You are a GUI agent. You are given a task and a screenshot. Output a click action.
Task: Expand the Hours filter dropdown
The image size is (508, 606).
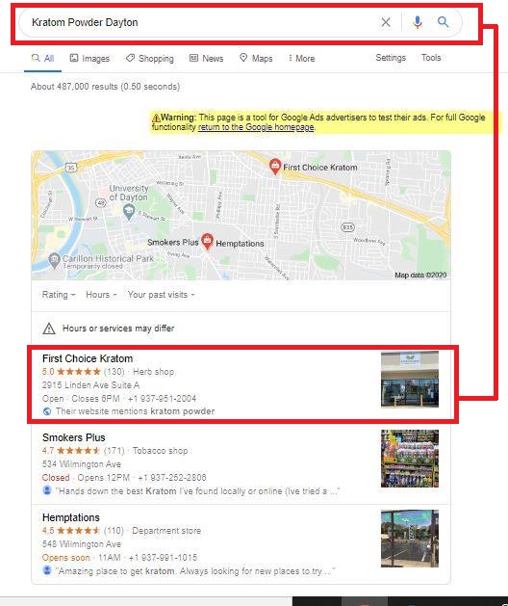click(x=101, y=295)
